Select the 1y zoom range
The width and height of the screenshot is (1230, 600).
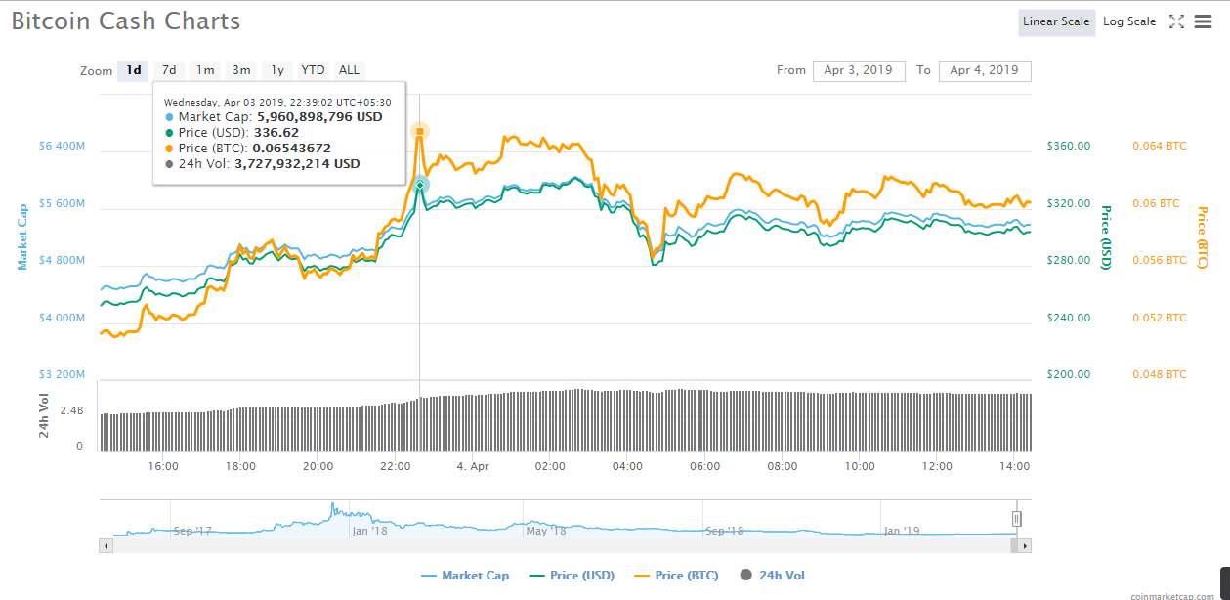277,70
